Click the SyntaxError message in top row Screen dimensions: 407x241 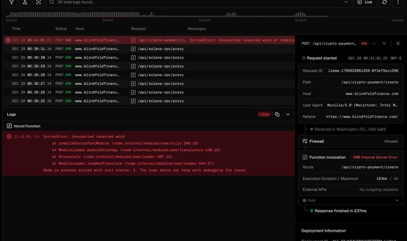242,40
